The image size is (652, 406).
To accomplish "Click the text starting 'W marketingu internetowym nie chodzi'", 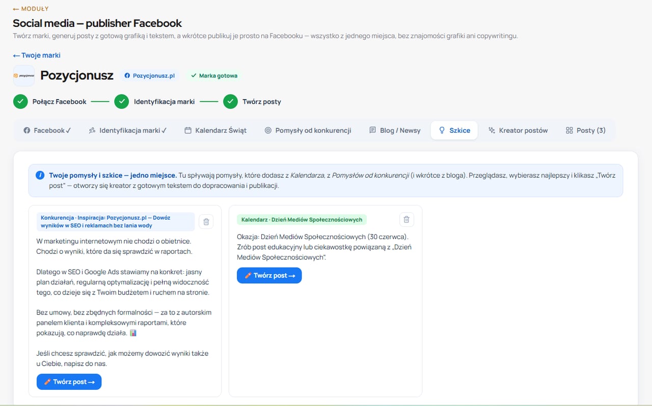I will tap(115, 246).
